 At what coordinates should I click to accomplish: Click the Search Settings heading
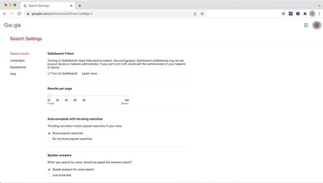[26, 39]
